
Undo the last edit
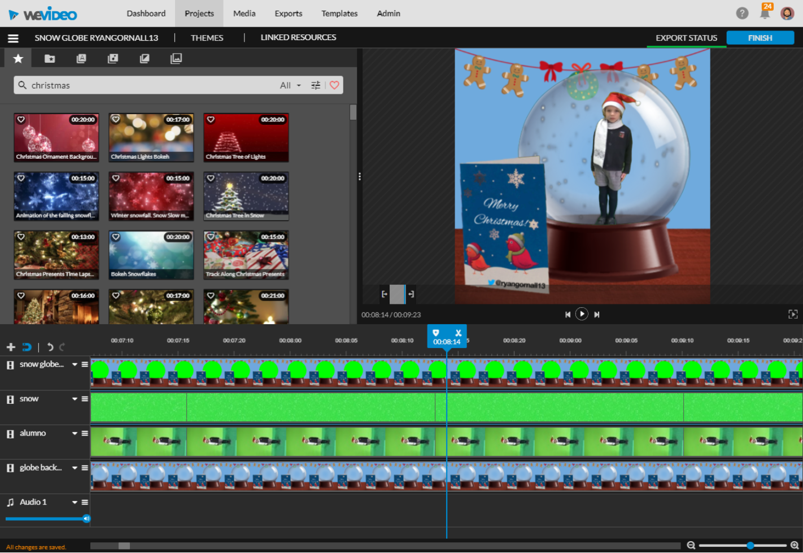[x=50, y=347]
